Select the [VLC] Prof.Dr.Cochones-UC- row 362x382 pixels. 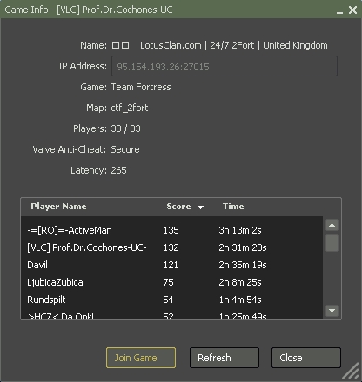click(x=171, y=247)
